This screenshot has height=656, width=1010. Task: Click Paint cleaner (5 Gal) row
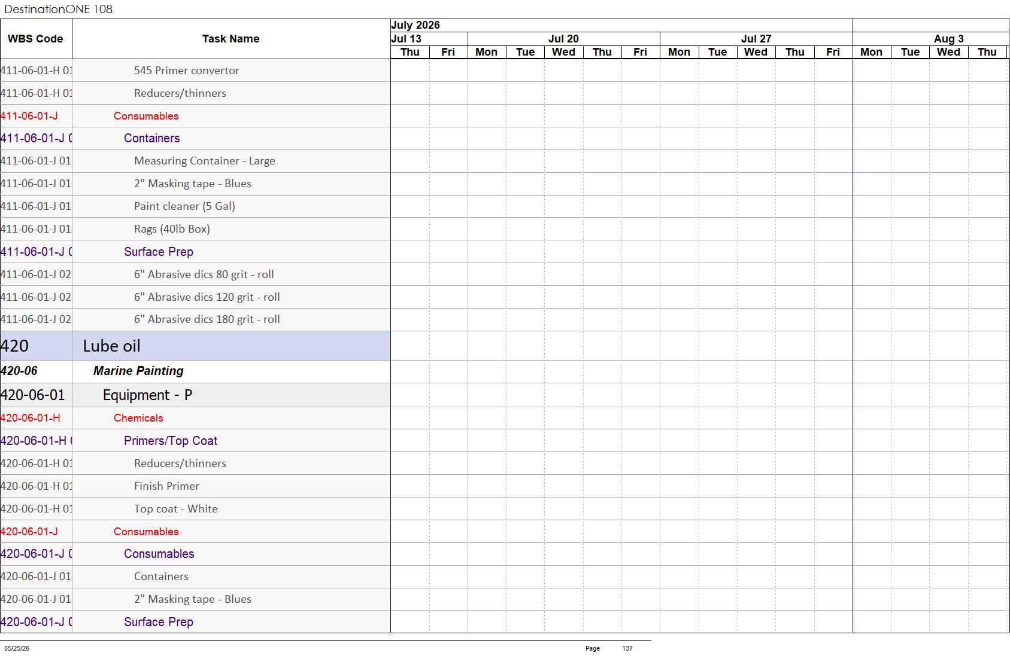tap(195, 207)
